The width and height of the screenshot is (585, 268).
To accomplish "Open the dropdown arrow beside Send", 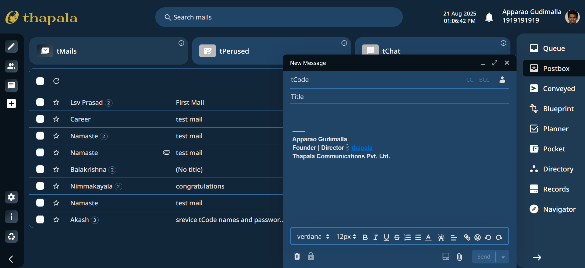I will [503, 257].
